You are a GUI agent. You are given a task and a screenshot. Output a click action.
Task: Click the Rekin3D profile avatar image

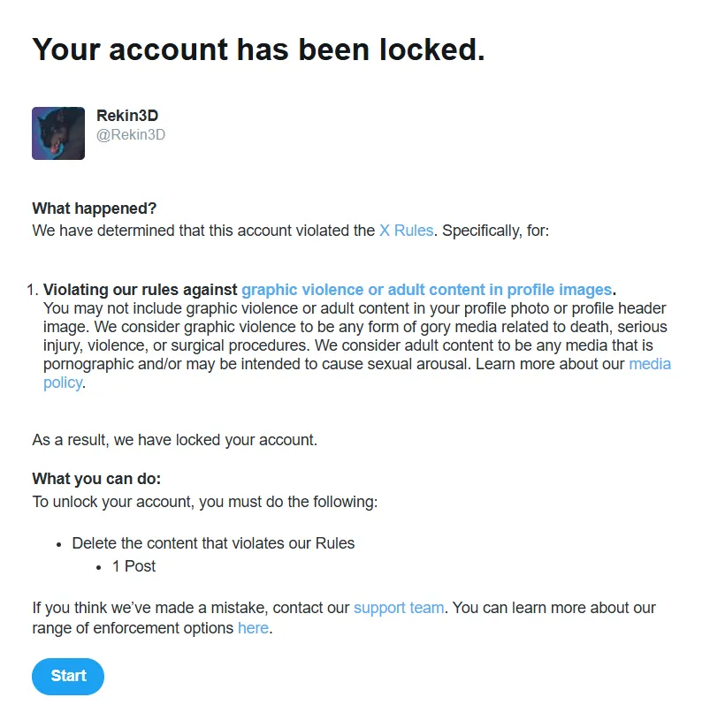coord(58,133)
